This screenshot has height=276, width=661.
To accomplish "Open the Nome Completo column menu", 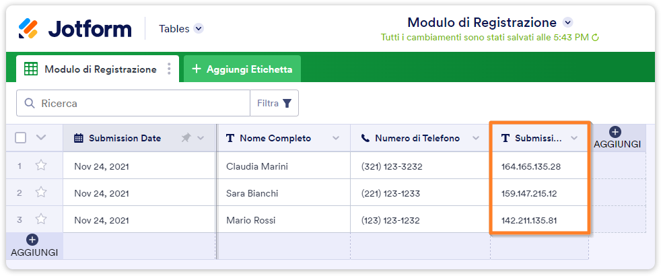I will click(336, 138).
